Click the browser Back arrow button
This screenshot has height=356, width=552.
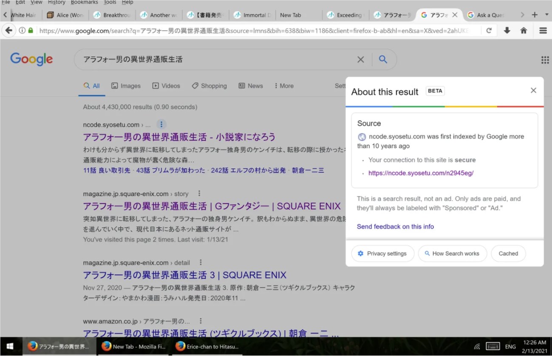pyautogui.click(x=8, y=31)
